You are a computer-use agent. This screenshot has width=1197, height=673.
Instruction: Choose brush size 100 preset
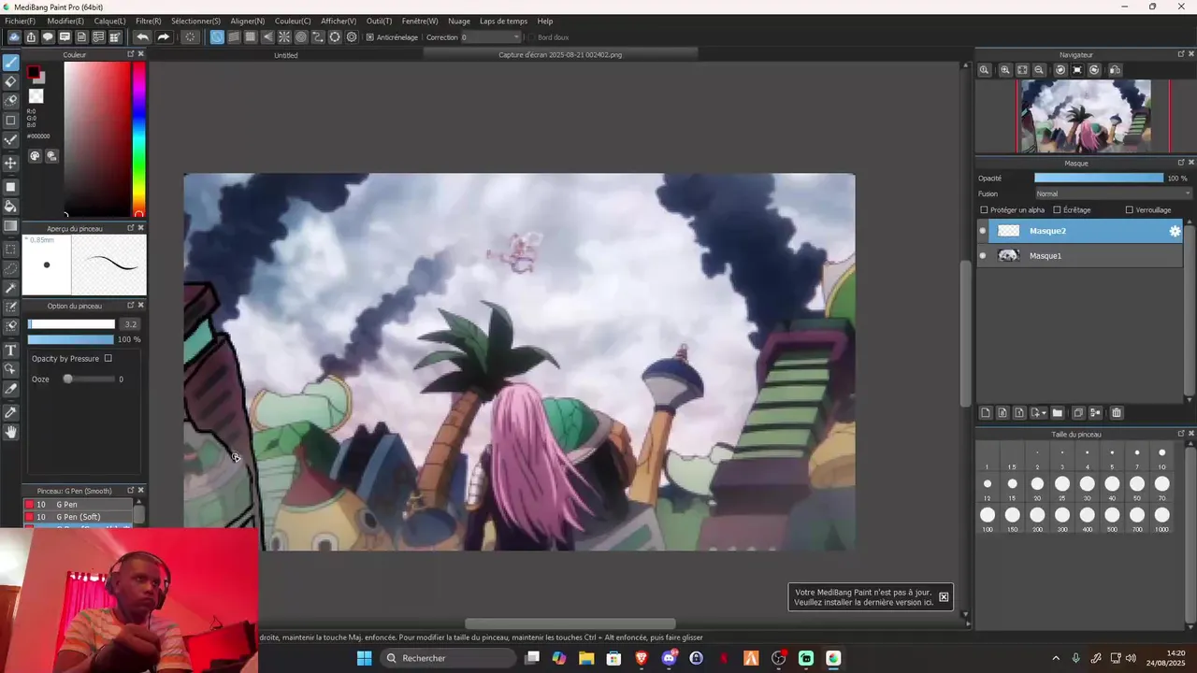988,519
